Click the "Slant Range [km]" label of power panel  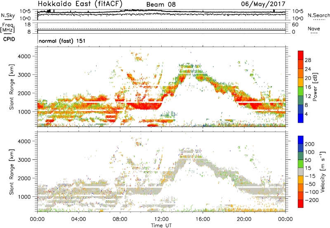(x=12, y=87)
